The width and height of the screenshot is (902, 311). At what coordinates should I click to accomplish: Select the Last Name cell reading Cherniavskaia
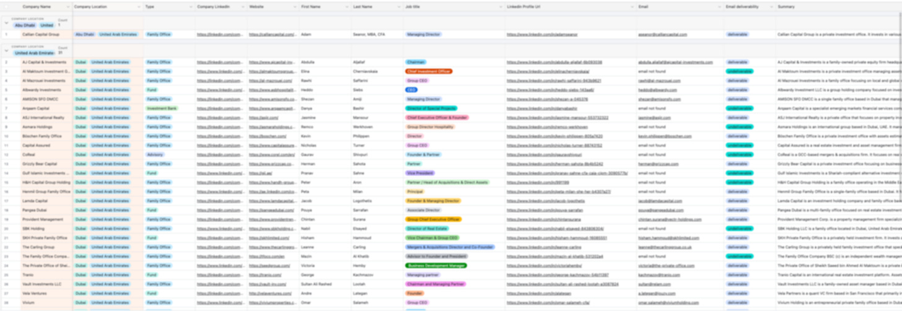[x=377, y=72]
